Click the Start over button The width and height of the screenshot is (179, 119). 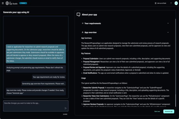[157, 111]
